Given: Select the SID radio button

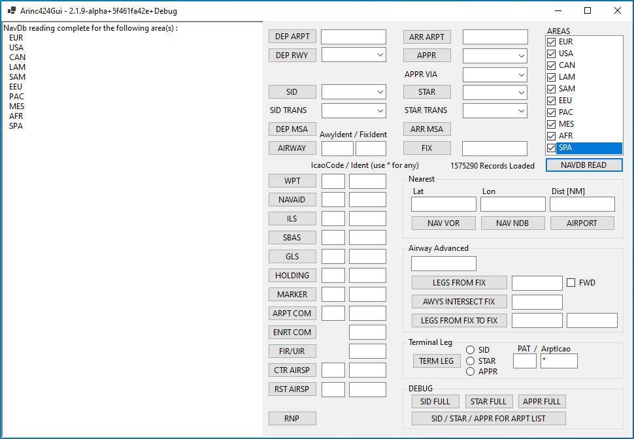Looking at the screenshot, I should [470, 350].
